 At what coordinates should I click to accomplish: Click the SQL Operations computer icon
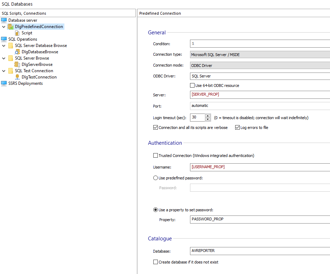point(4,39)
